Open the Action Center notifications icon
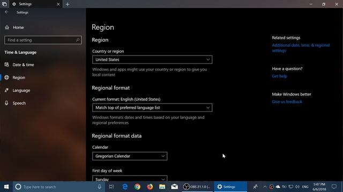Screen dimensions: 343x192 (x=334, y=187)
